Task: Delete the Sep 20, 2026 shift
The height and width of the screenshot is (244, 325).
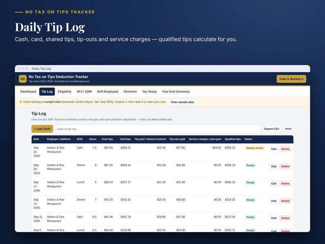Action: [285, 167]
